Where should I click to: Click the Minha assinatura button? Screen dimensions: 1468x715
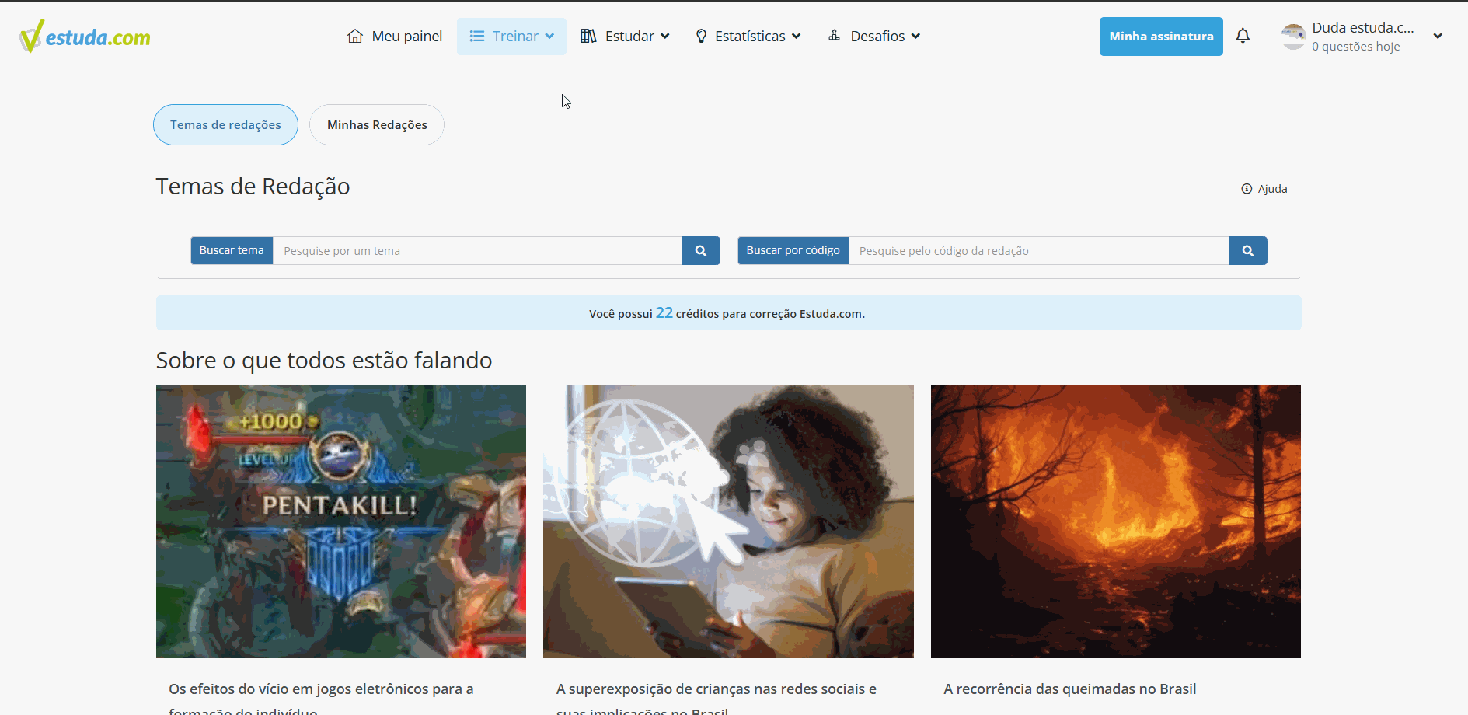point(1161,36)
